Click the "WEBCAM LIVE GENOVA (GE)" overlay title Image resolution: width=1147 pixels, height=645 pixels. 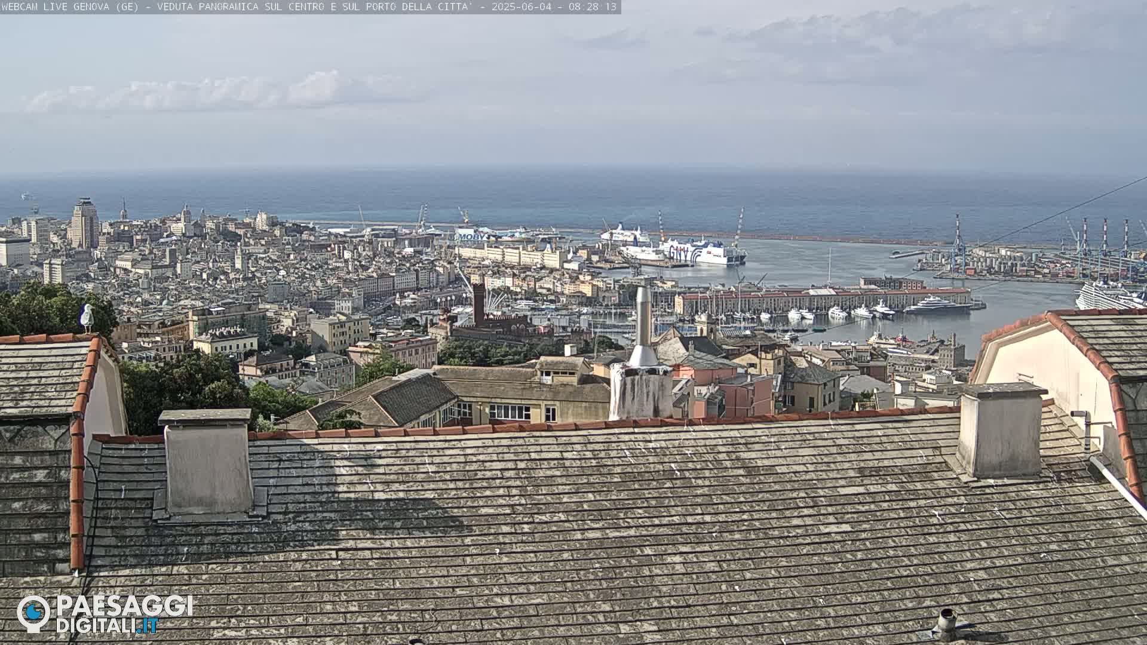[x=70, y=7]
